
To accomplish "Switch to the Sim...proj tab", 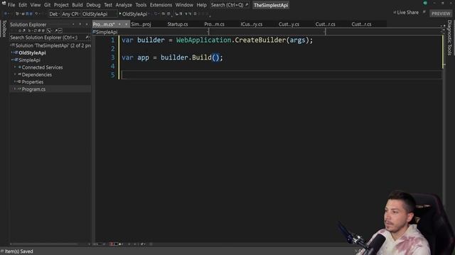I will pyautogui.click(x=141, y=24).
